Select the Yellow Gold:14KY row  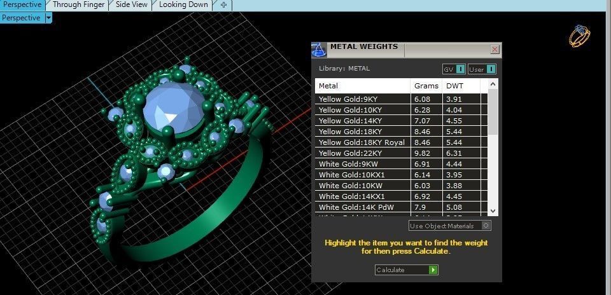[402, 121]
